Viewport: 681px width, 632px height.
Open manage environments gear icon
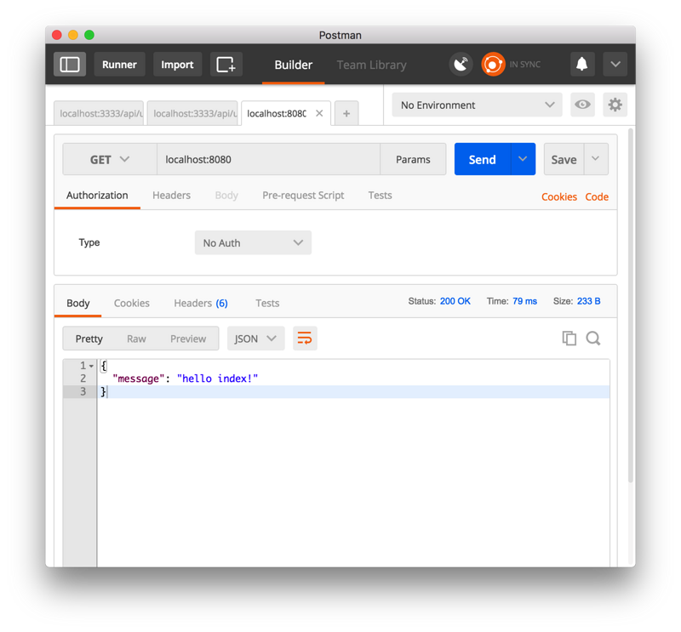[x=615, y=105]
